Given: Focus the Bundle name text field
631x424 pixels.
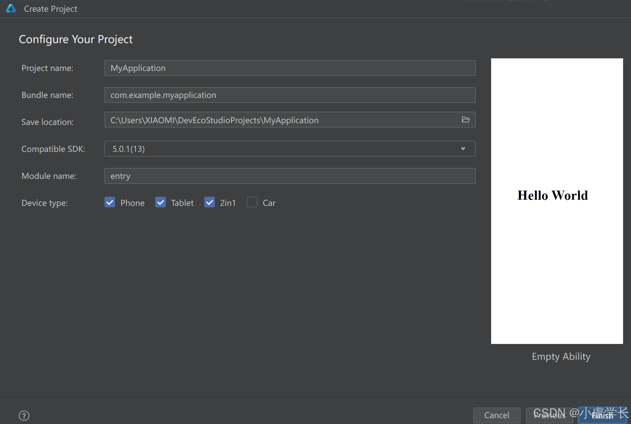Looking at the screenshot, I should (x=290, y=95).
